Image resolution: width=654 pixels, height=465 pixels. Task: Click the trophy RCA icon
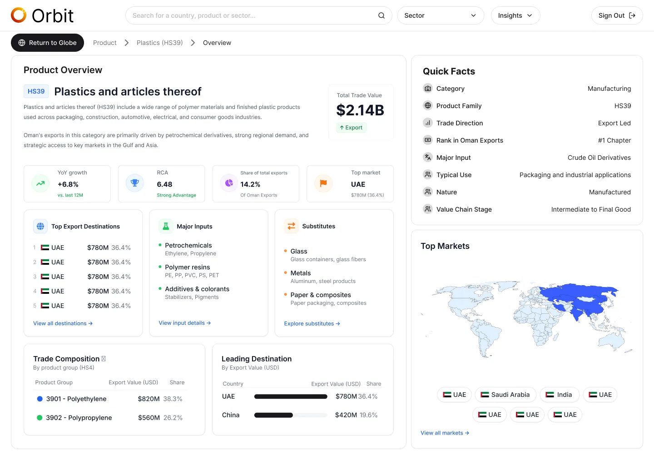134,183
